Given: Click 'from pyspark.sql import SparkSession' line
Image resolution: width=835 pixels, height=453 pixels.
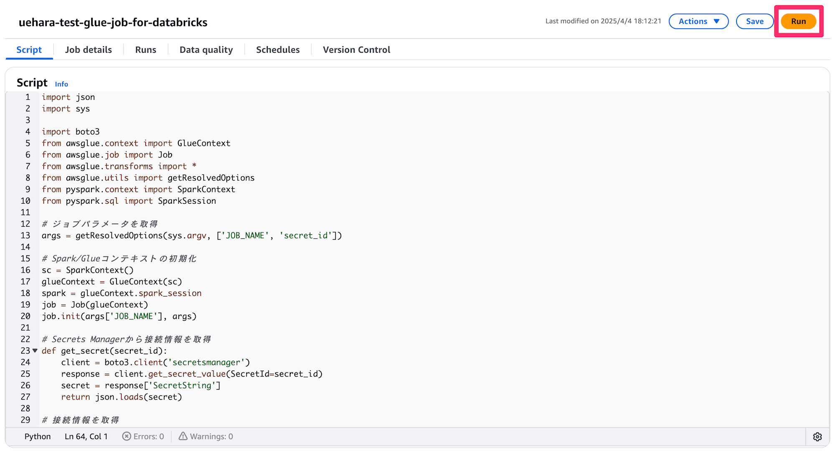Looking at the screenshot, I should point(129,201).
